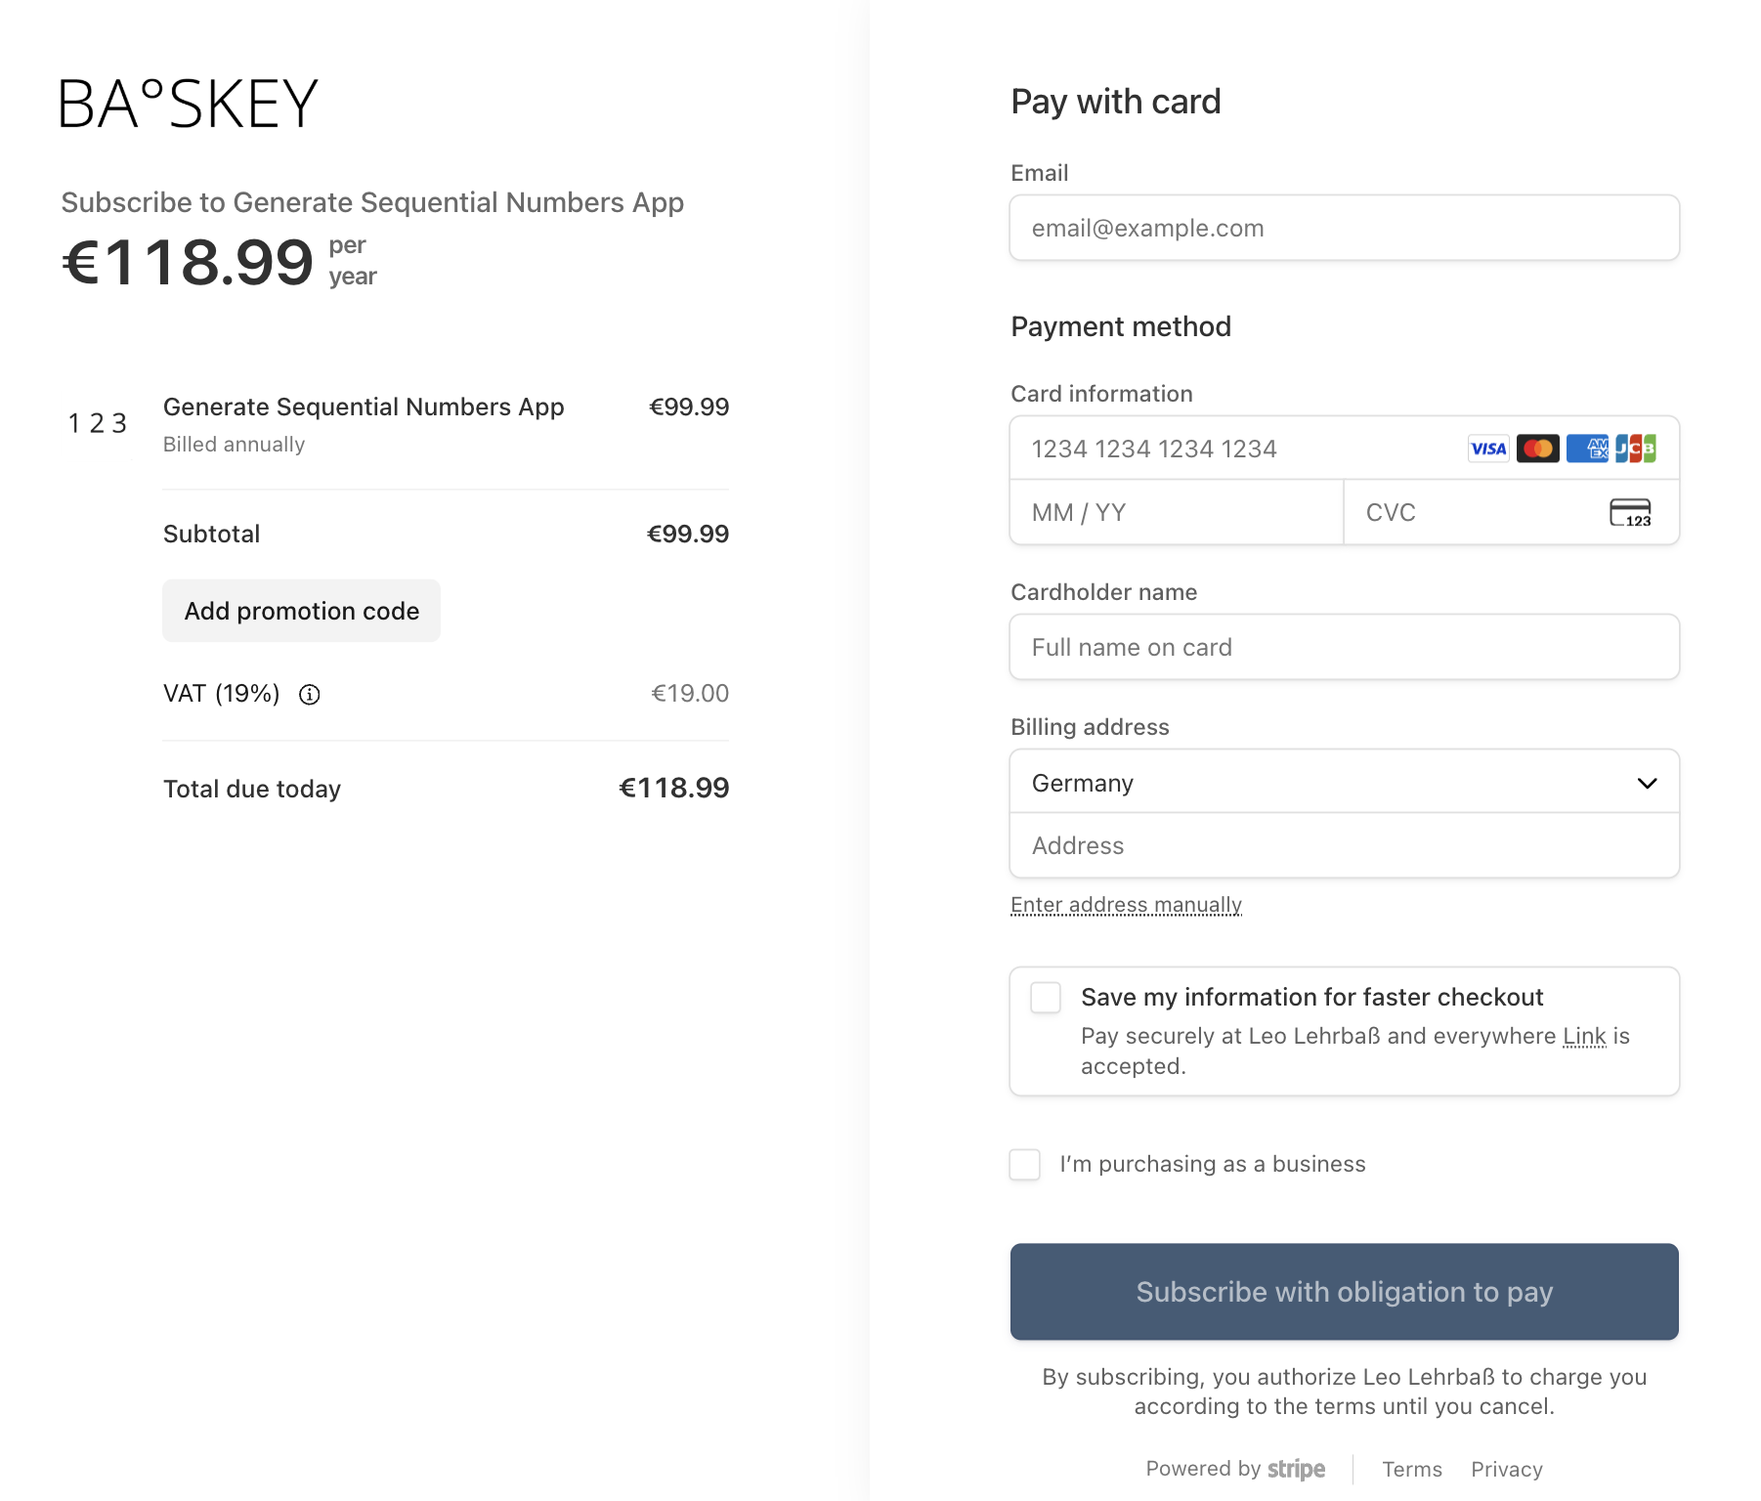Click the American Express icon

[1587, 449]
